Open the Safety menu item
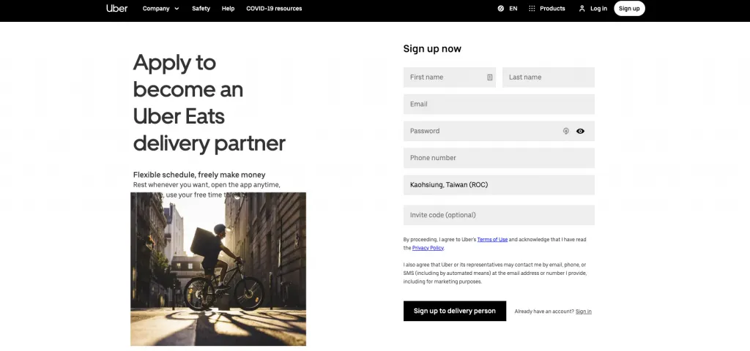This screenshot has width=750, height=351. point(201,9)
